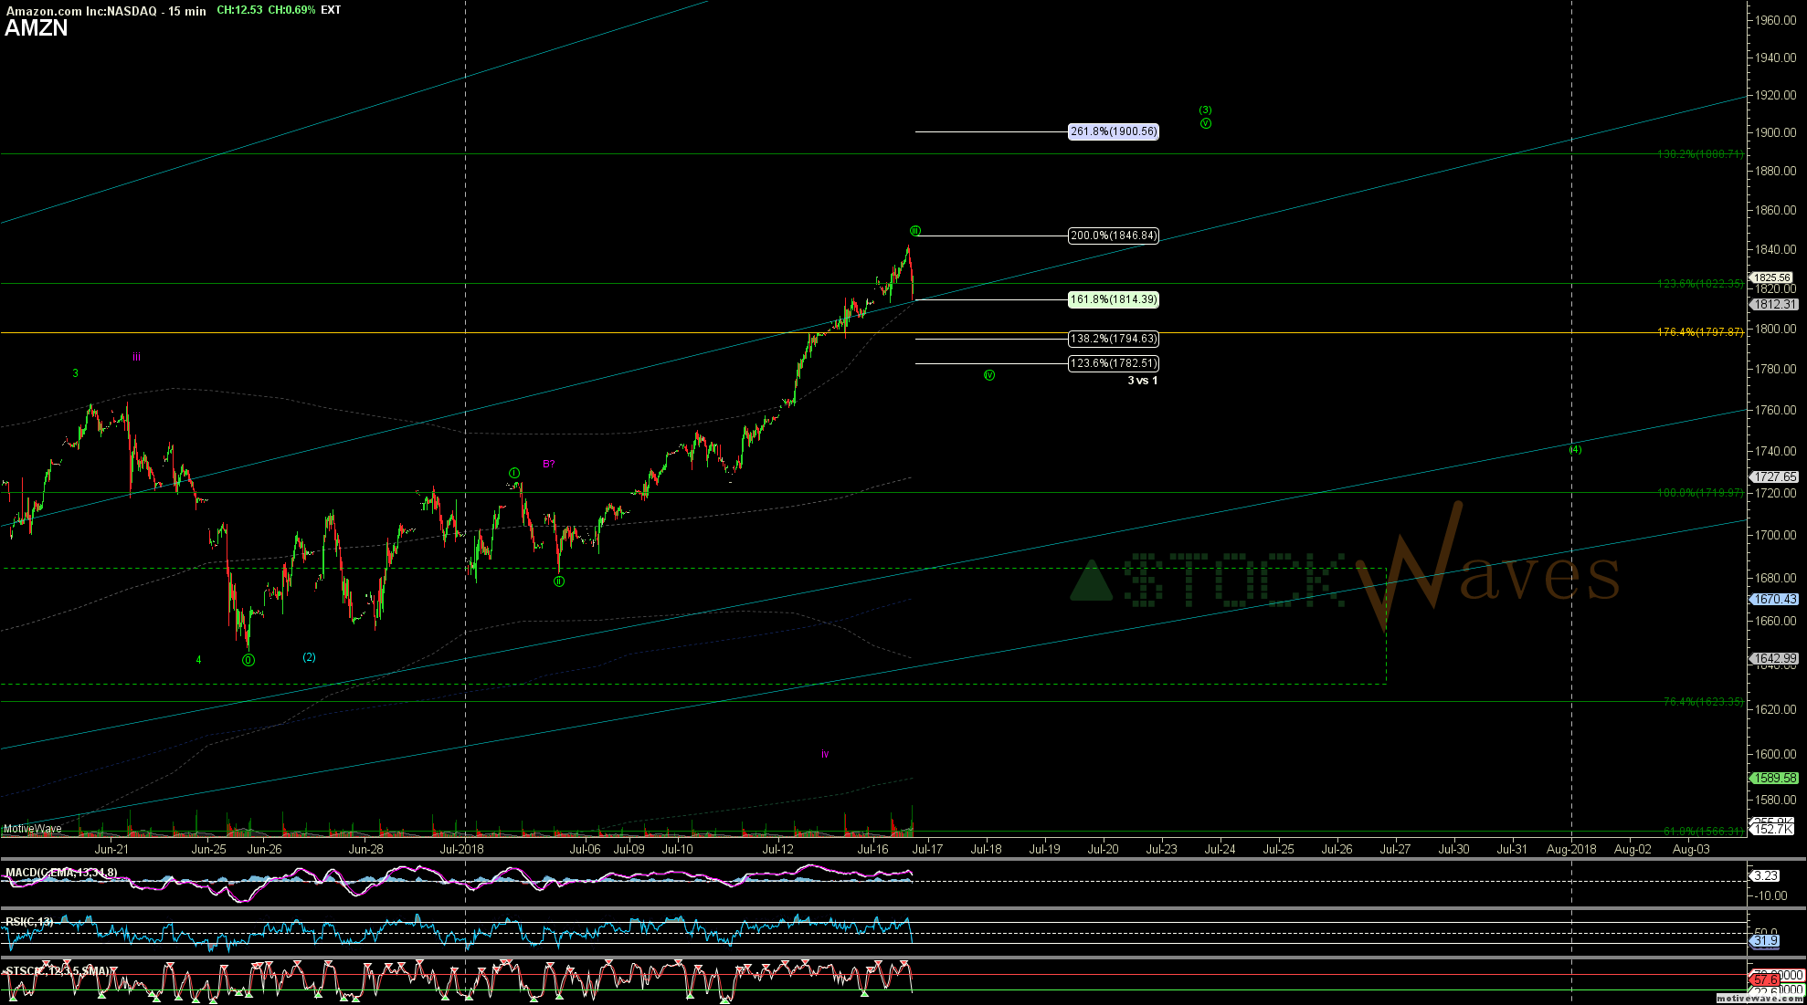Screen dimensions: 1807x1005
Task: Click the Jun-28 date on time axis
Action: [366, 849]
